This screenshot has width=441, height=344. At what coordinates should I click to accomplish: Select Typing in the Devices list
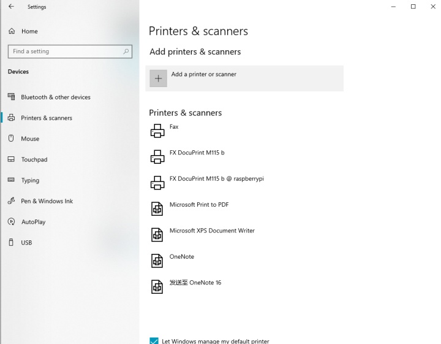click(30, 180)
